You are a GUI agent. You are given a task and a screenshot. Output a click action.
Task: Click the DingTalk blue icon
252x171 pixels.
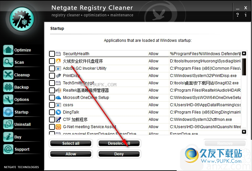58,112
